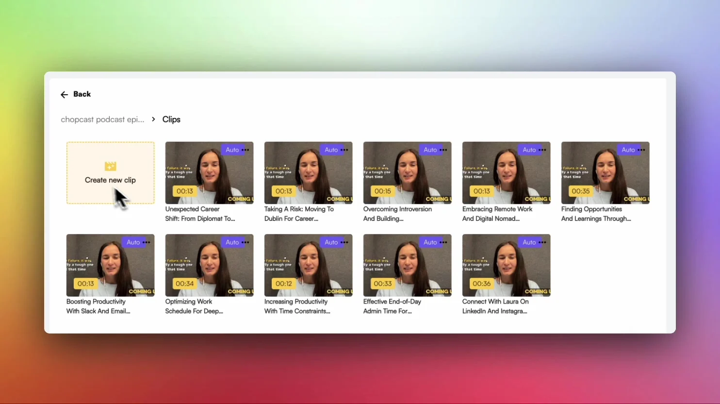Click the Clips breadcrumb label
This screenshot has width=720, height=404.
click(171, 119)
